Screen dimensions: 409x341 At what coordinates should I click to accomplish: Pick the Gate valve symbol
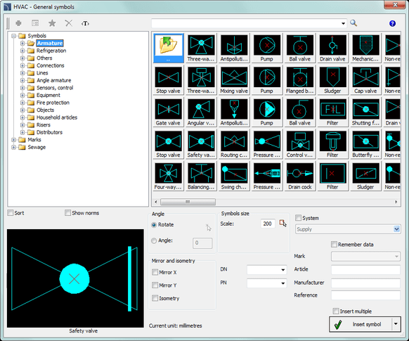pyautogui.click(x=168, y=112)
